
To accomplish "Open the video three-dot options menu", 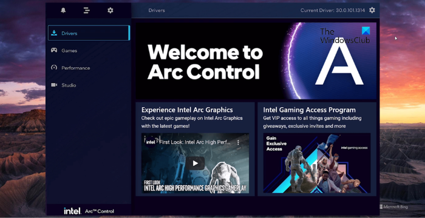I will tap(238, 142).
